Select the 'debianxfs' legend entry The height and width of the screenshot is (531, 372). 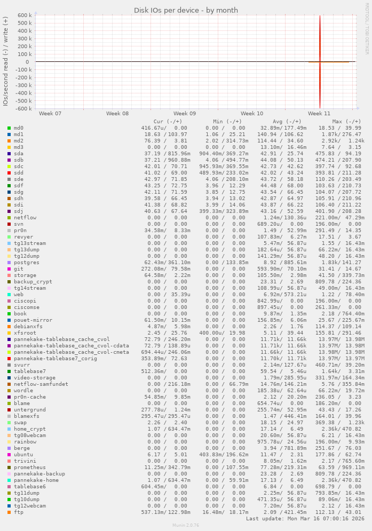pos(28,327)
